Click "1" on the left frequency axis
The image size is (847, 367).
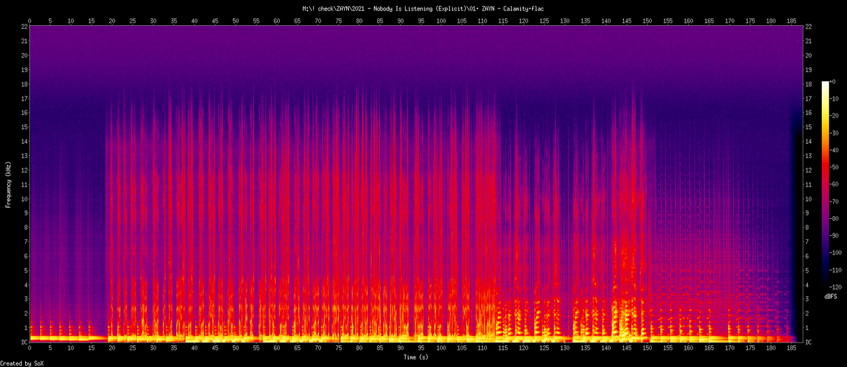click(x=26, y=328)
